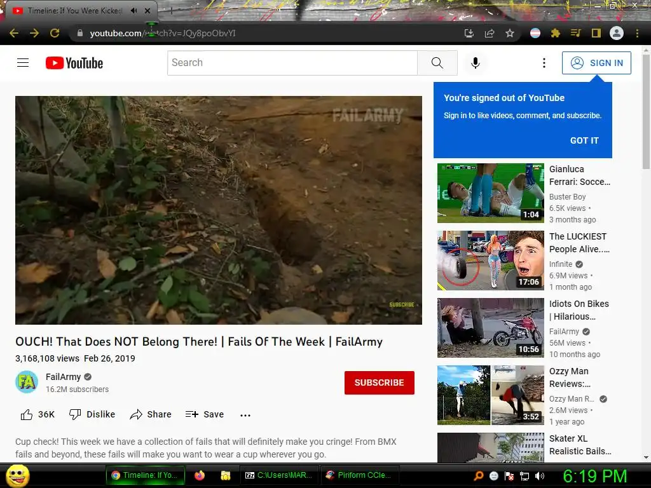Open Chrome three-dot customize menu

tap(637, 33)
